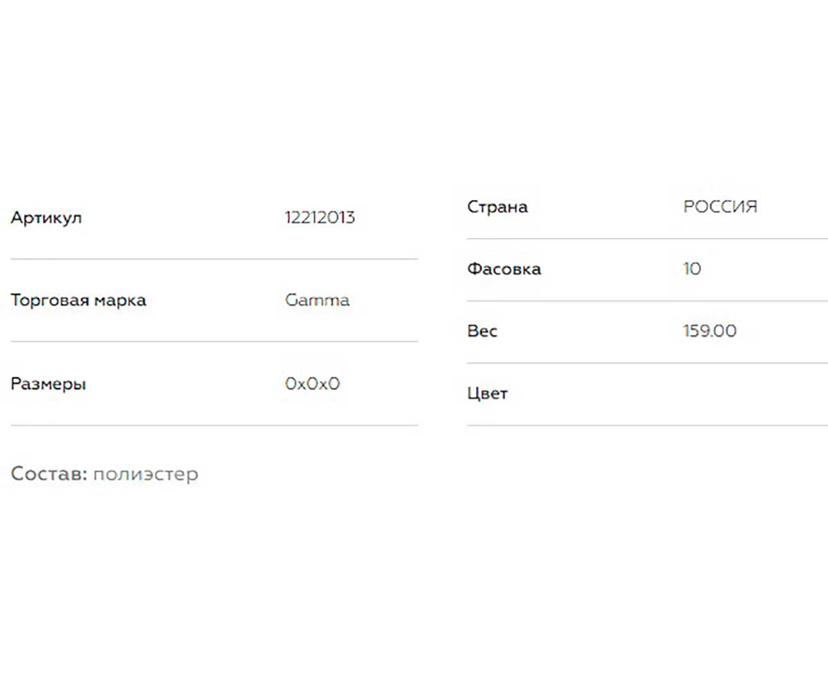The height and width of the screenshot is (690, 828).
Task: Select the Размеры label
Action: click(x=48, y=384)
